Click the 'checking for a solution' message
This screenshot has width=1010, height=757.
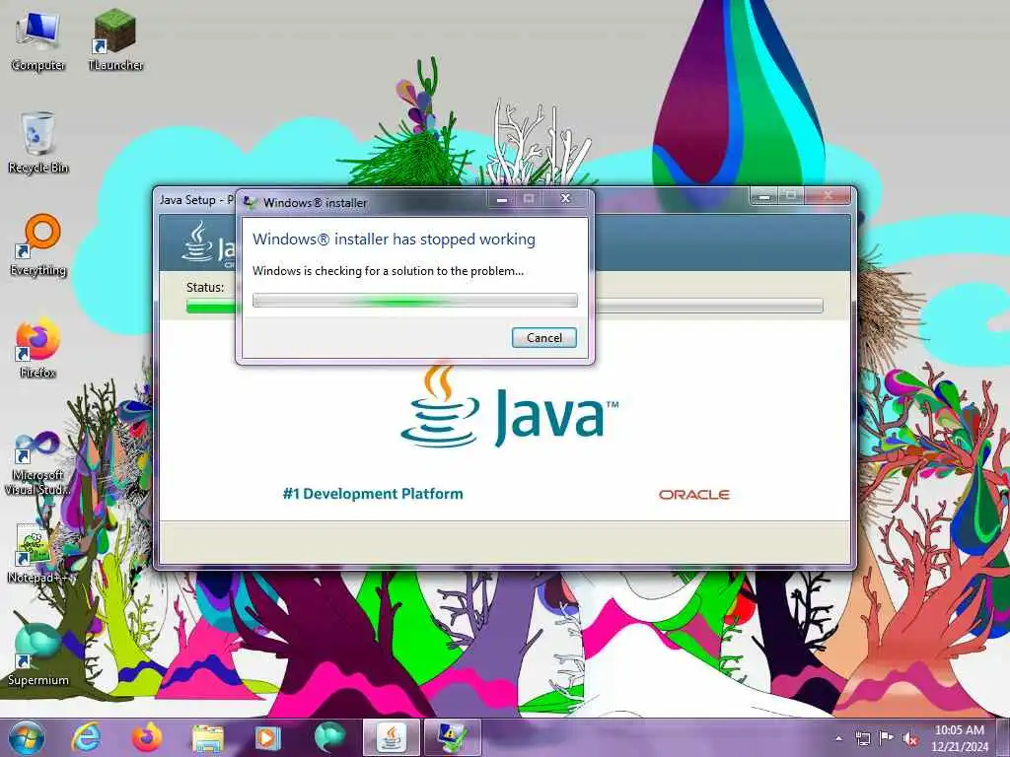pos(388,271)
